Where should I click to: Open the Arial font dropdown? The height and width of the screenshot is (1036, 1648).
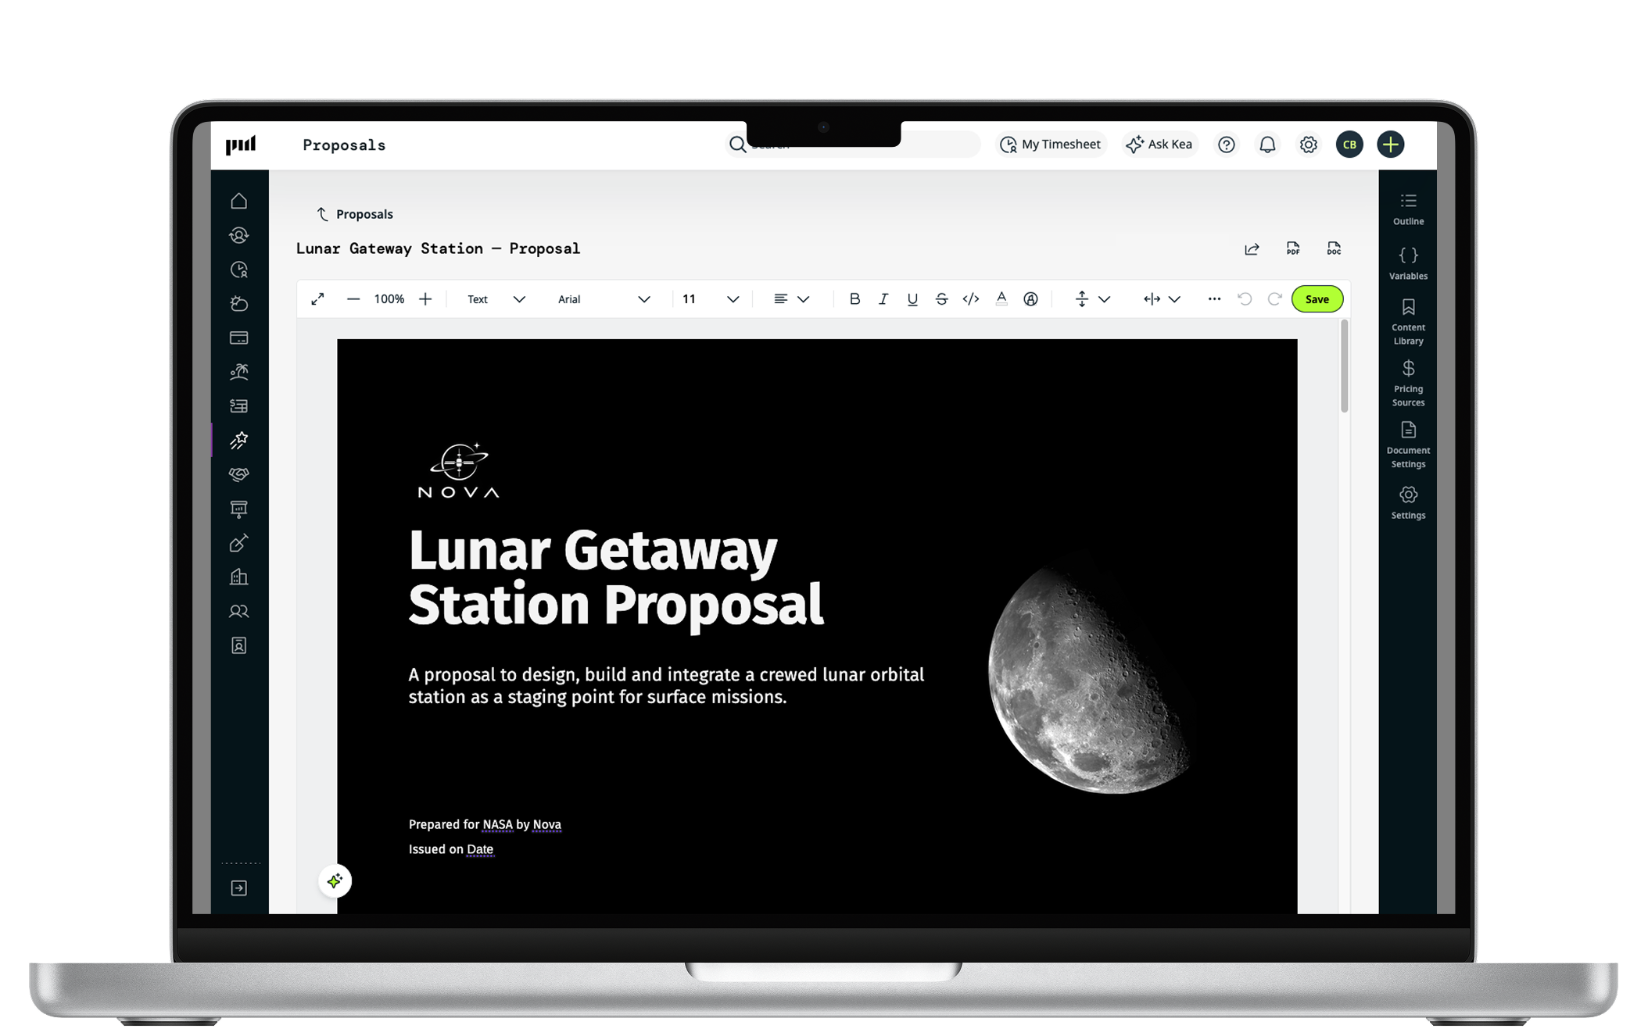coord(603,299)
